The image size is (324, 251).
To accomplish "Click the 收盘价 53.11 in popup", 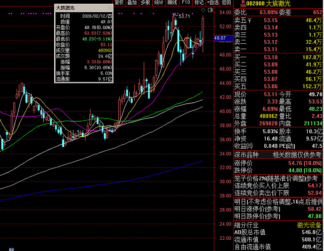I will coord(106,45).
